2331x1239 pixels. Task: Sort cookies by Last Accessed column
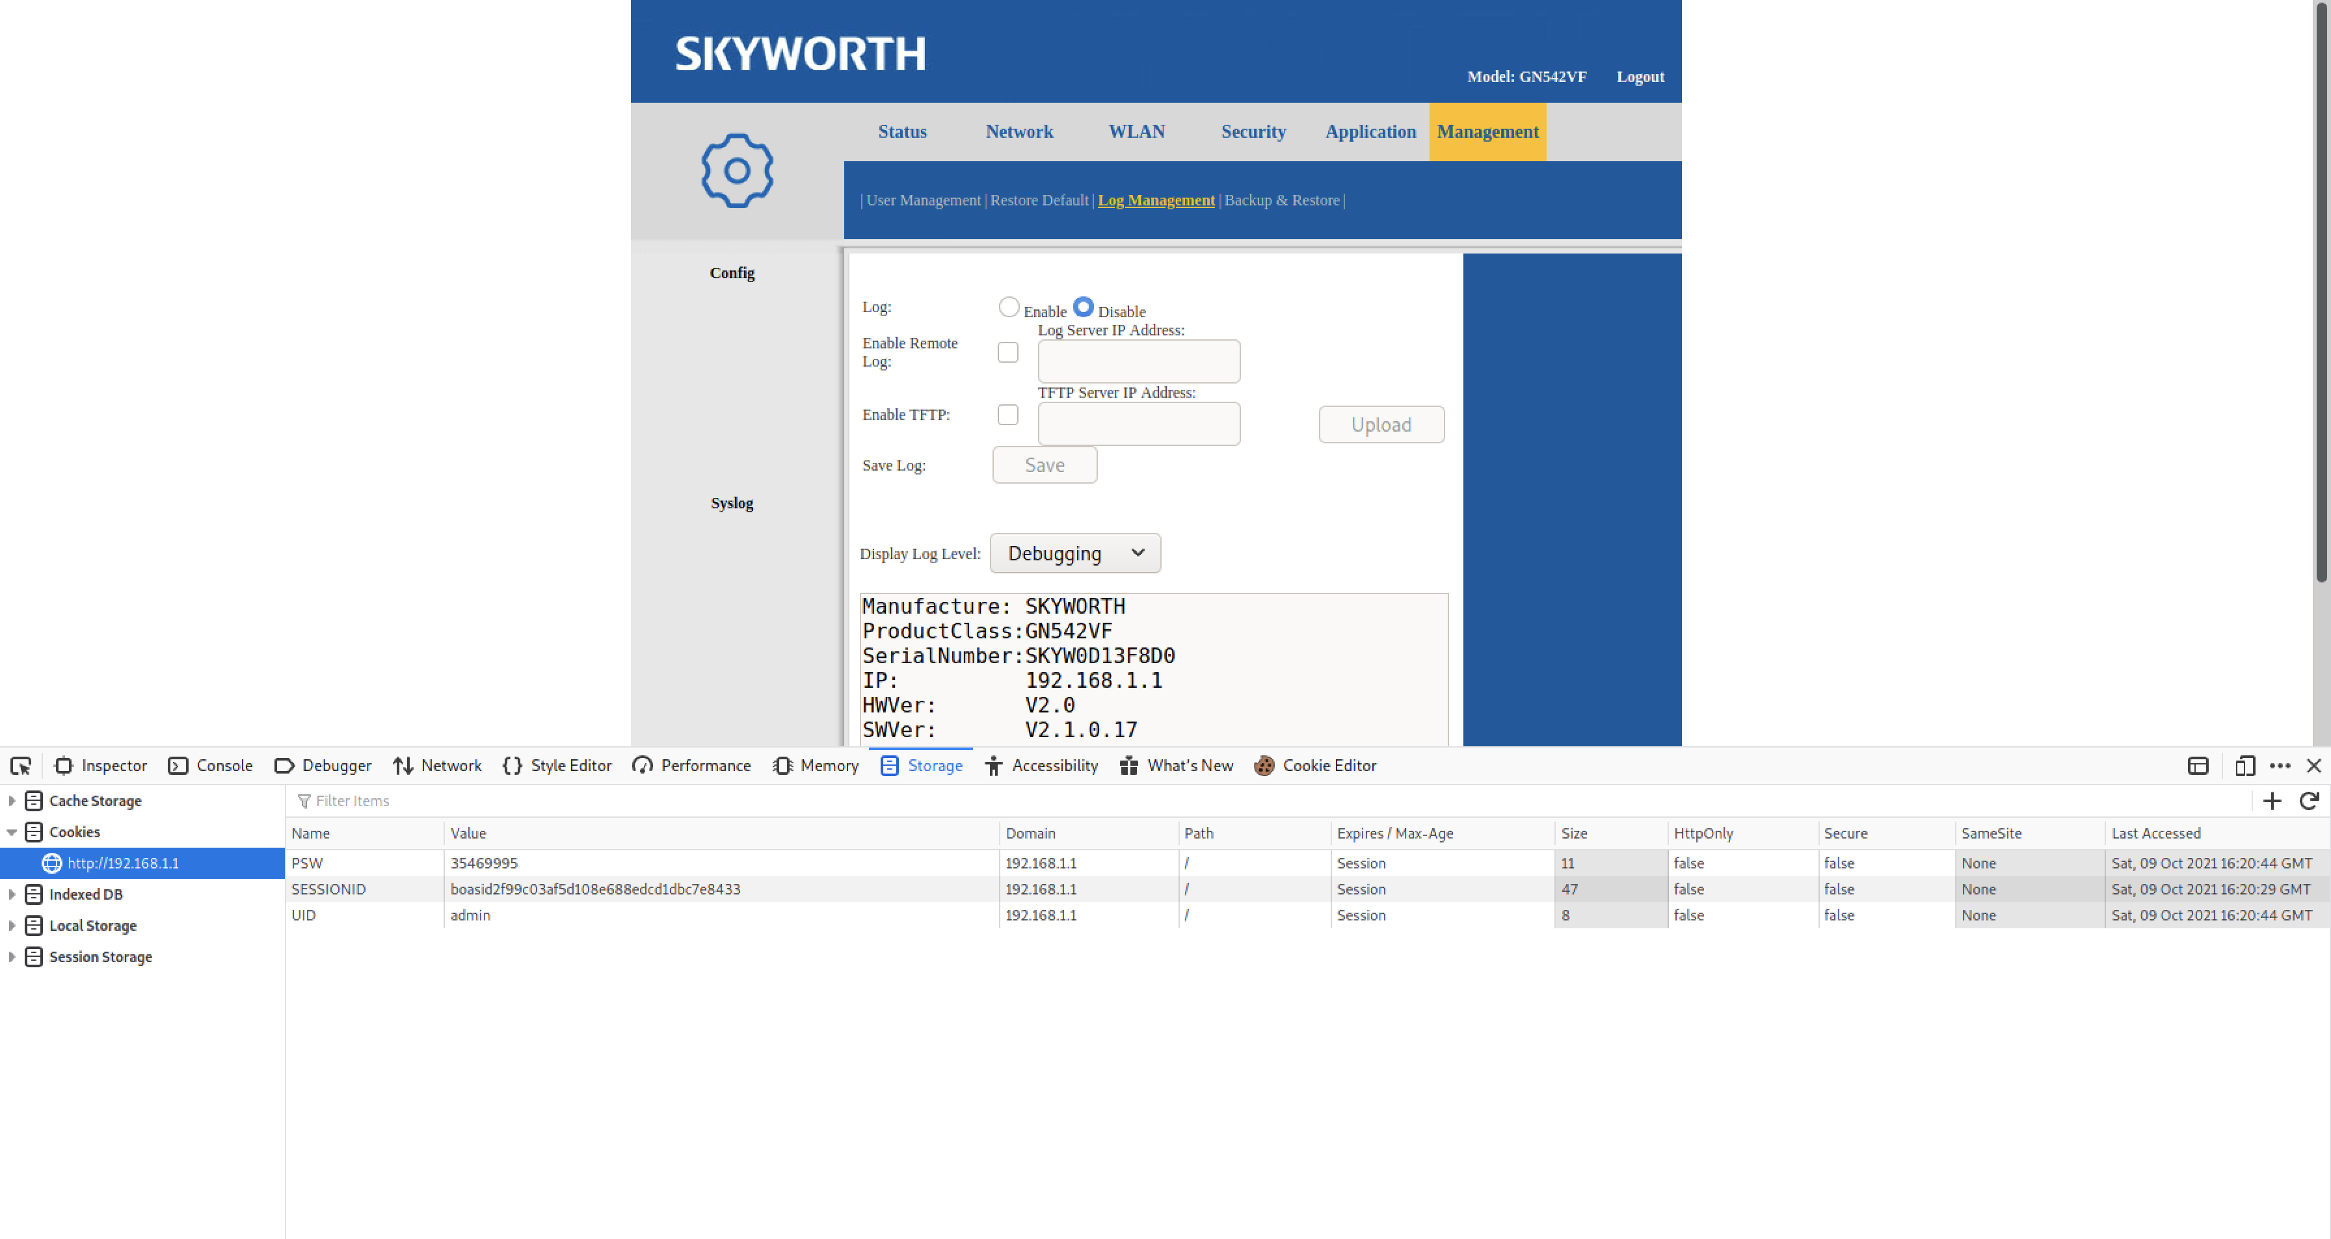[x=2217, y=833]
